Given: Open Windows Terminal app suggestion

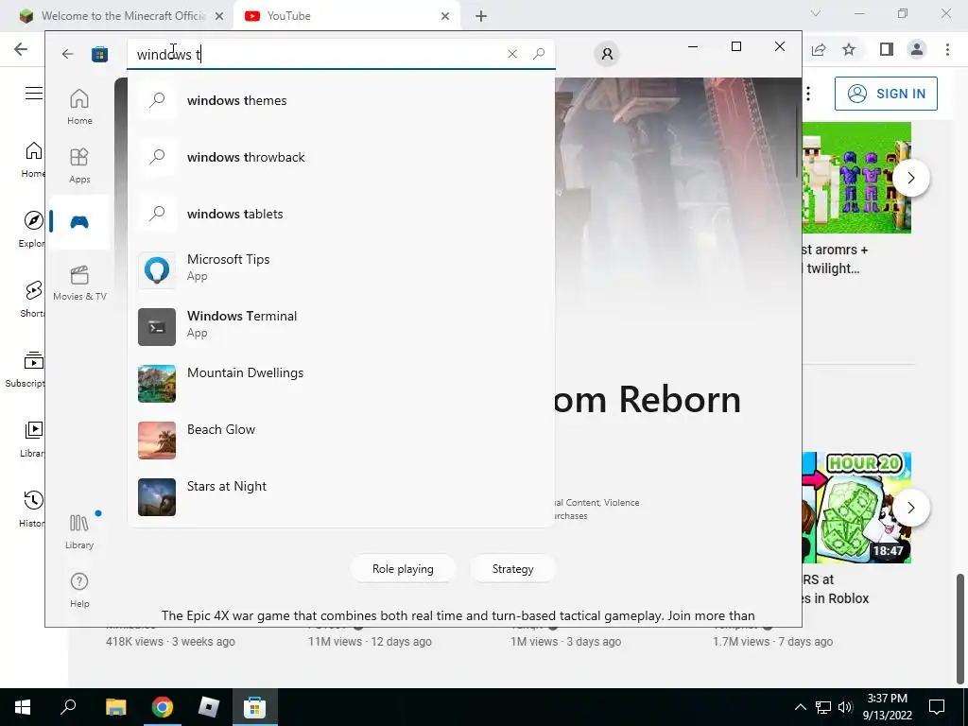Looking at the screenshot, I should 340,327.
